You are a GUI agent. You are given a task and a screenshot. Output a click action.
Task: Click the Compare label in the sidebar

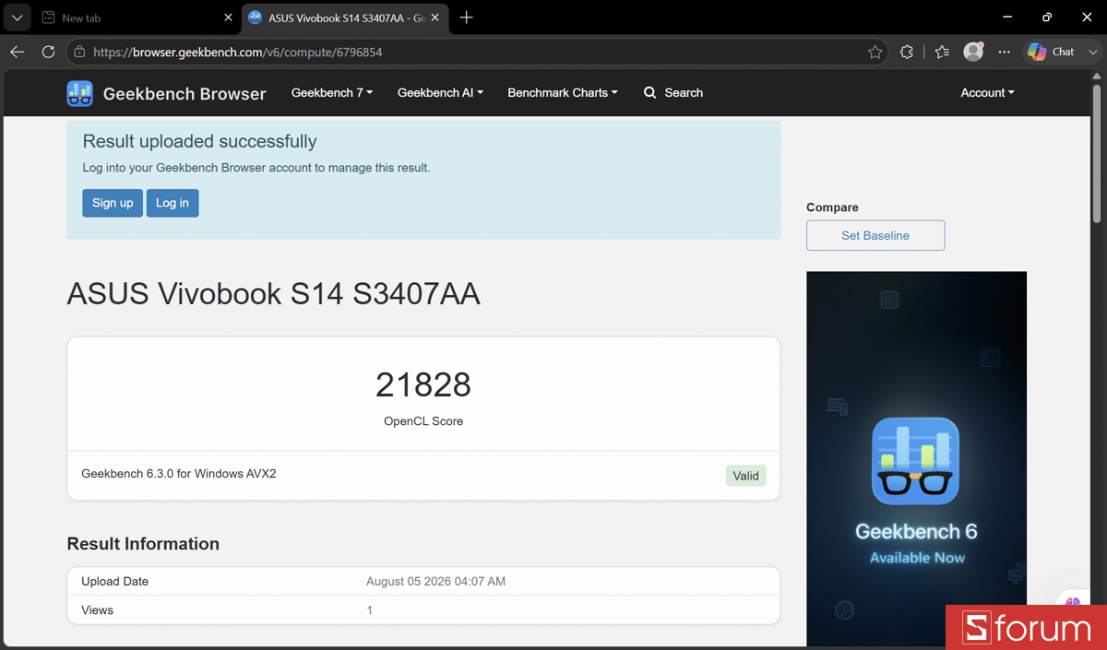[832, 207]
